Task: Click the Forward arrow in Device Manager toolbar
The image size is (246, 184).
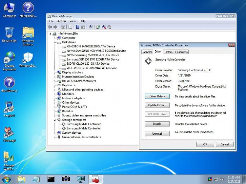Action: [55, 27]
